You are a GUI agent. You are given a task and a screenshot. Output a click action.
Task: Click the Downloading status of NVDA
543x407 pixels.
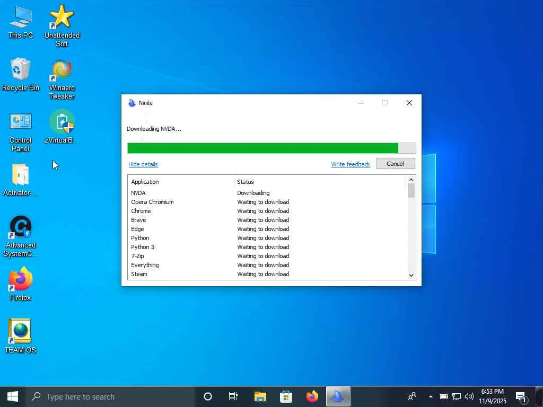[x=253, y=193]
